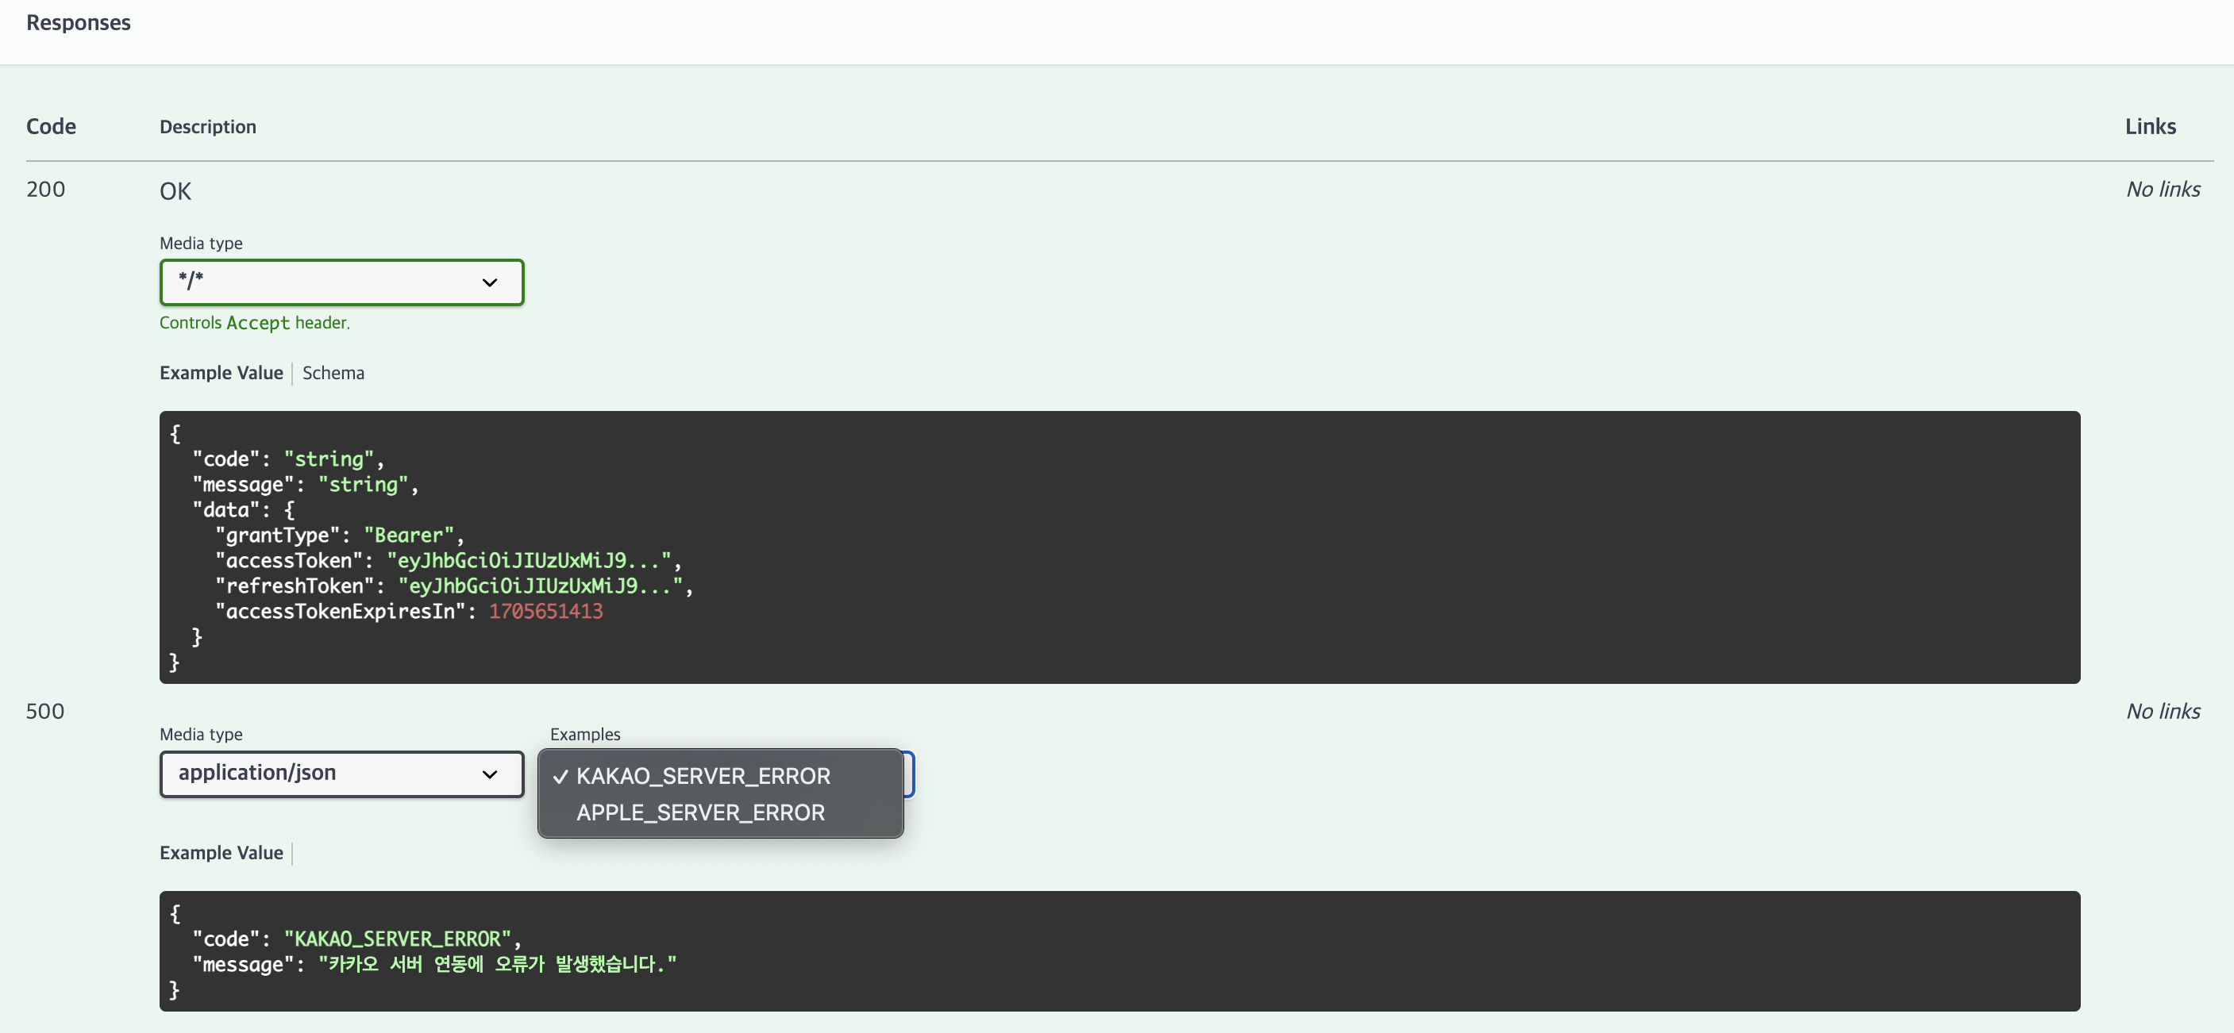Click the 200 response code
Viewport: 2234px width, 1033px height.
(45, 189)
